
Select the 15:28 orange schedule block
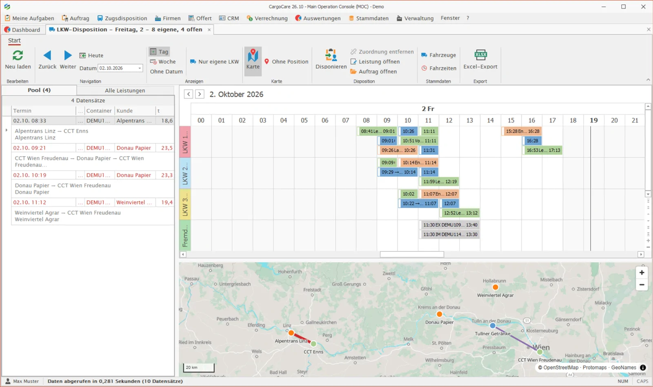[x=522, y=131]
